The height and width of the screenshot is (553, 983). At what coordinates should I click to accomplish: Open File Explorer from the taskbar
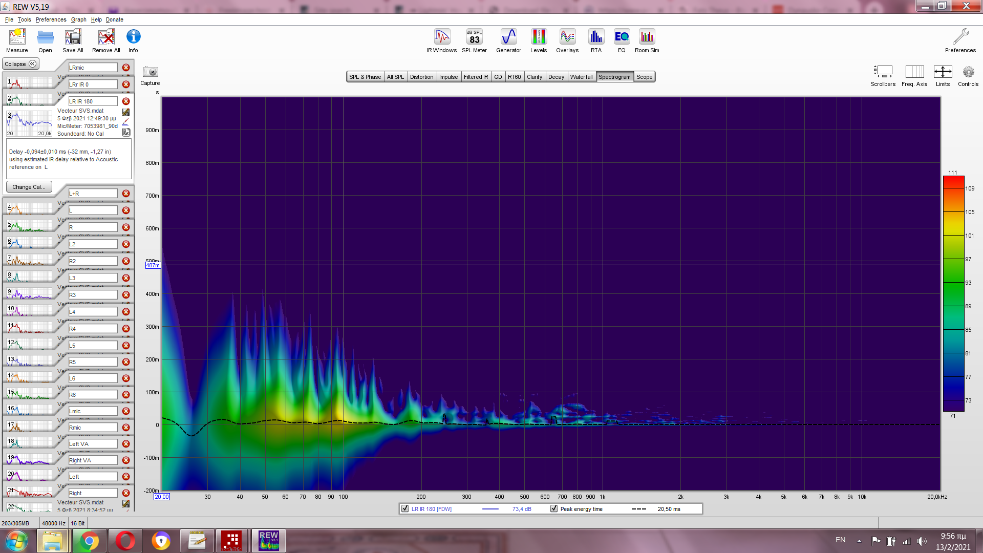(x=53, y=541)
